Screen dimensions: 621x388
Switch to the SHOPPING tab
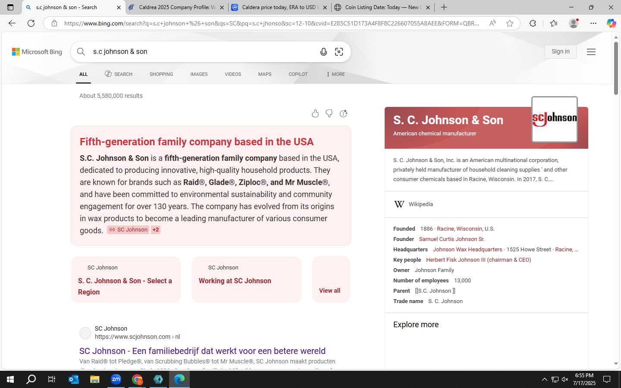tap(161, 74)
